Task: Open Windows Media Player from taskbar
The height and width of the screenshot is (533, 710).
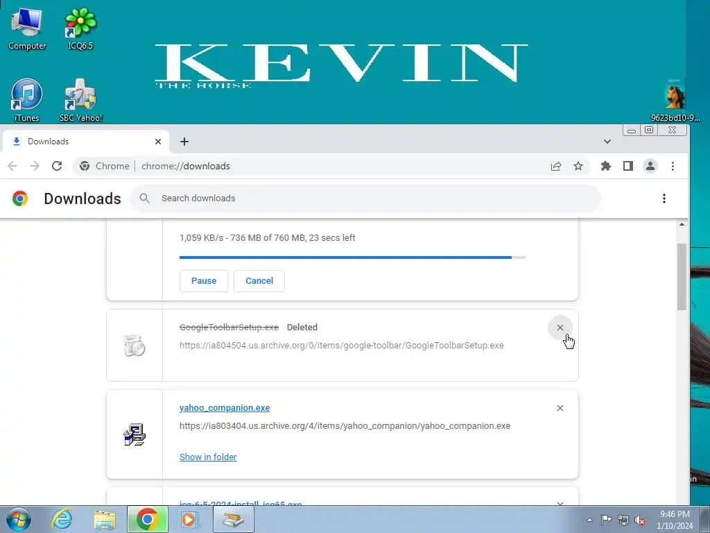Action: 190,519
